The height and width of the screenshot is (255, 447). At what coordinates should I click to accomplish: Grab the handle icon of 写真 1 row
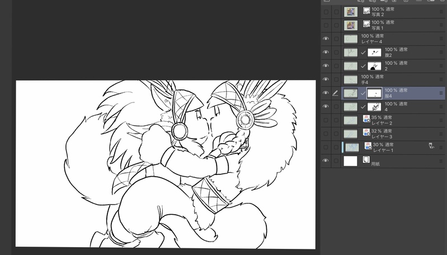click(441, 25)
